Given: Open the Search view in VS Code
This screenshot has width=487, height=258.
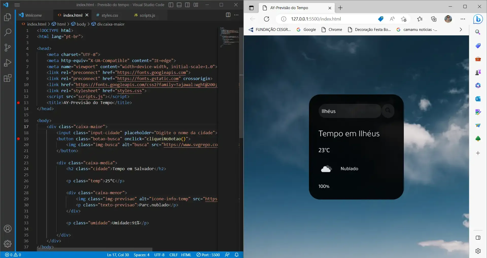Looking at the screenshot, I should pyautogui.click(x=8, y=32).
